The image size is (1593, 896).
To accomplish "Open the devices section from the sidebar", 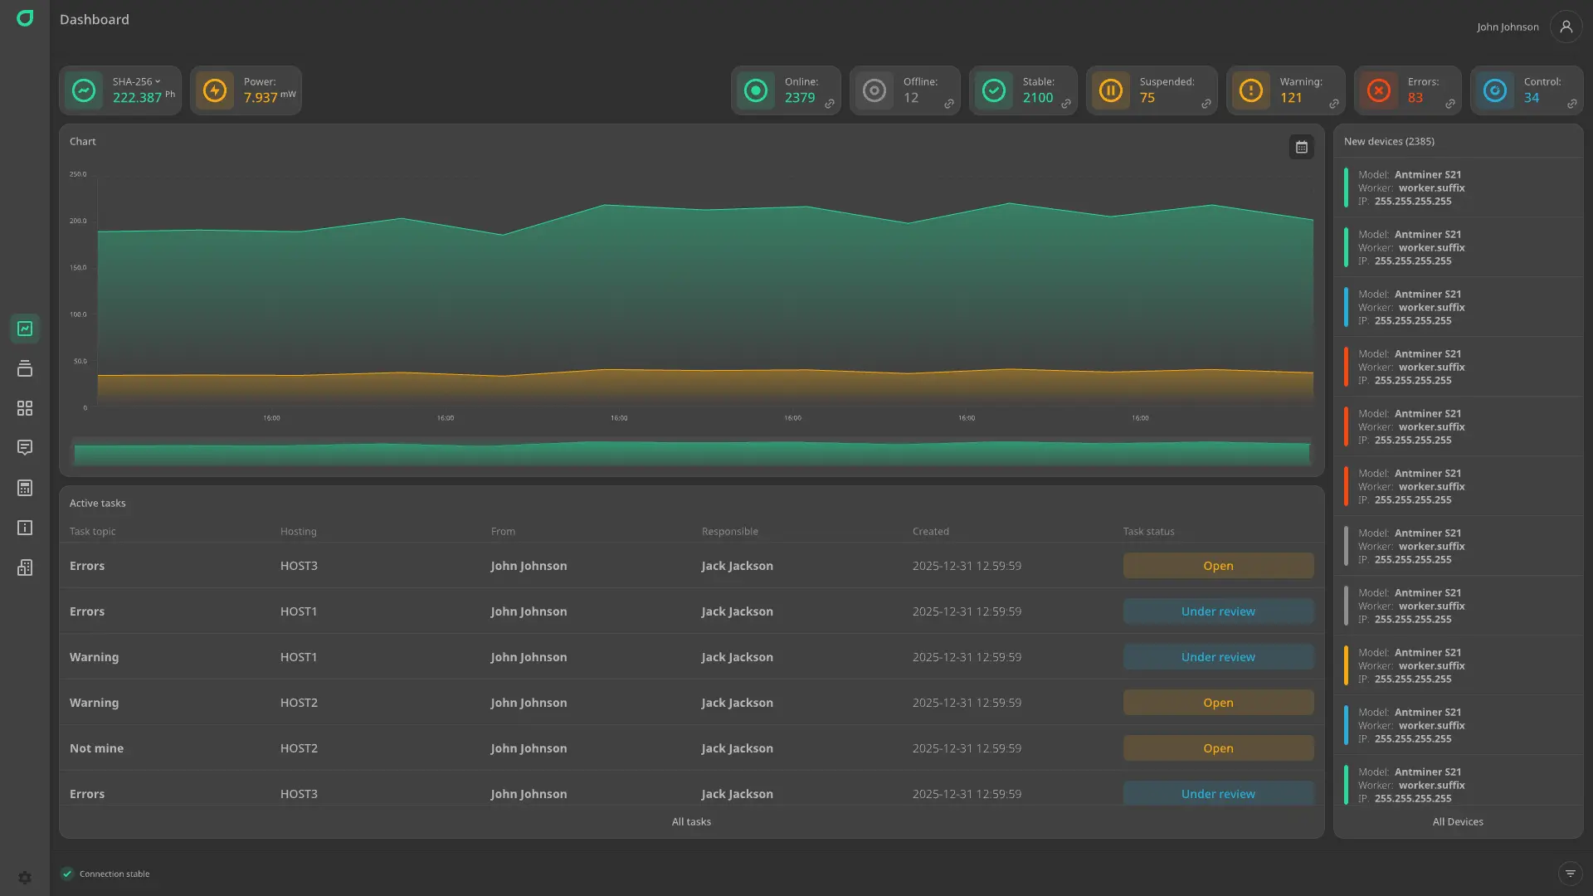I will (x=25, y=368).
